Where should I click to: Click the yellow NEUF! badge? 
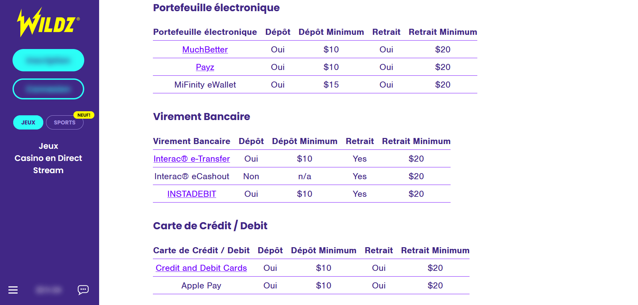click(x=84, y=115)
